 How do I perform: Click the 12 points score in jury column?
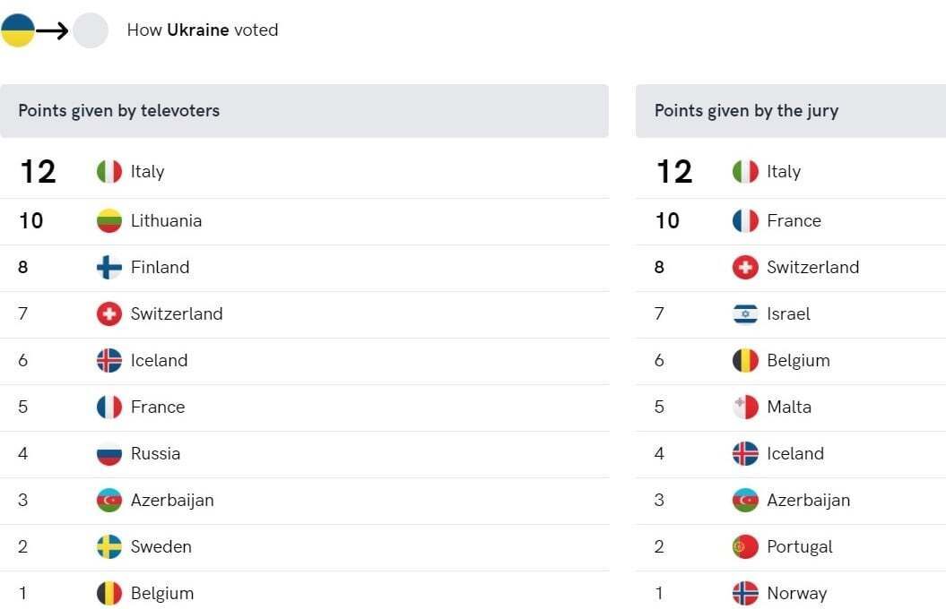click(x=674, y=171)
